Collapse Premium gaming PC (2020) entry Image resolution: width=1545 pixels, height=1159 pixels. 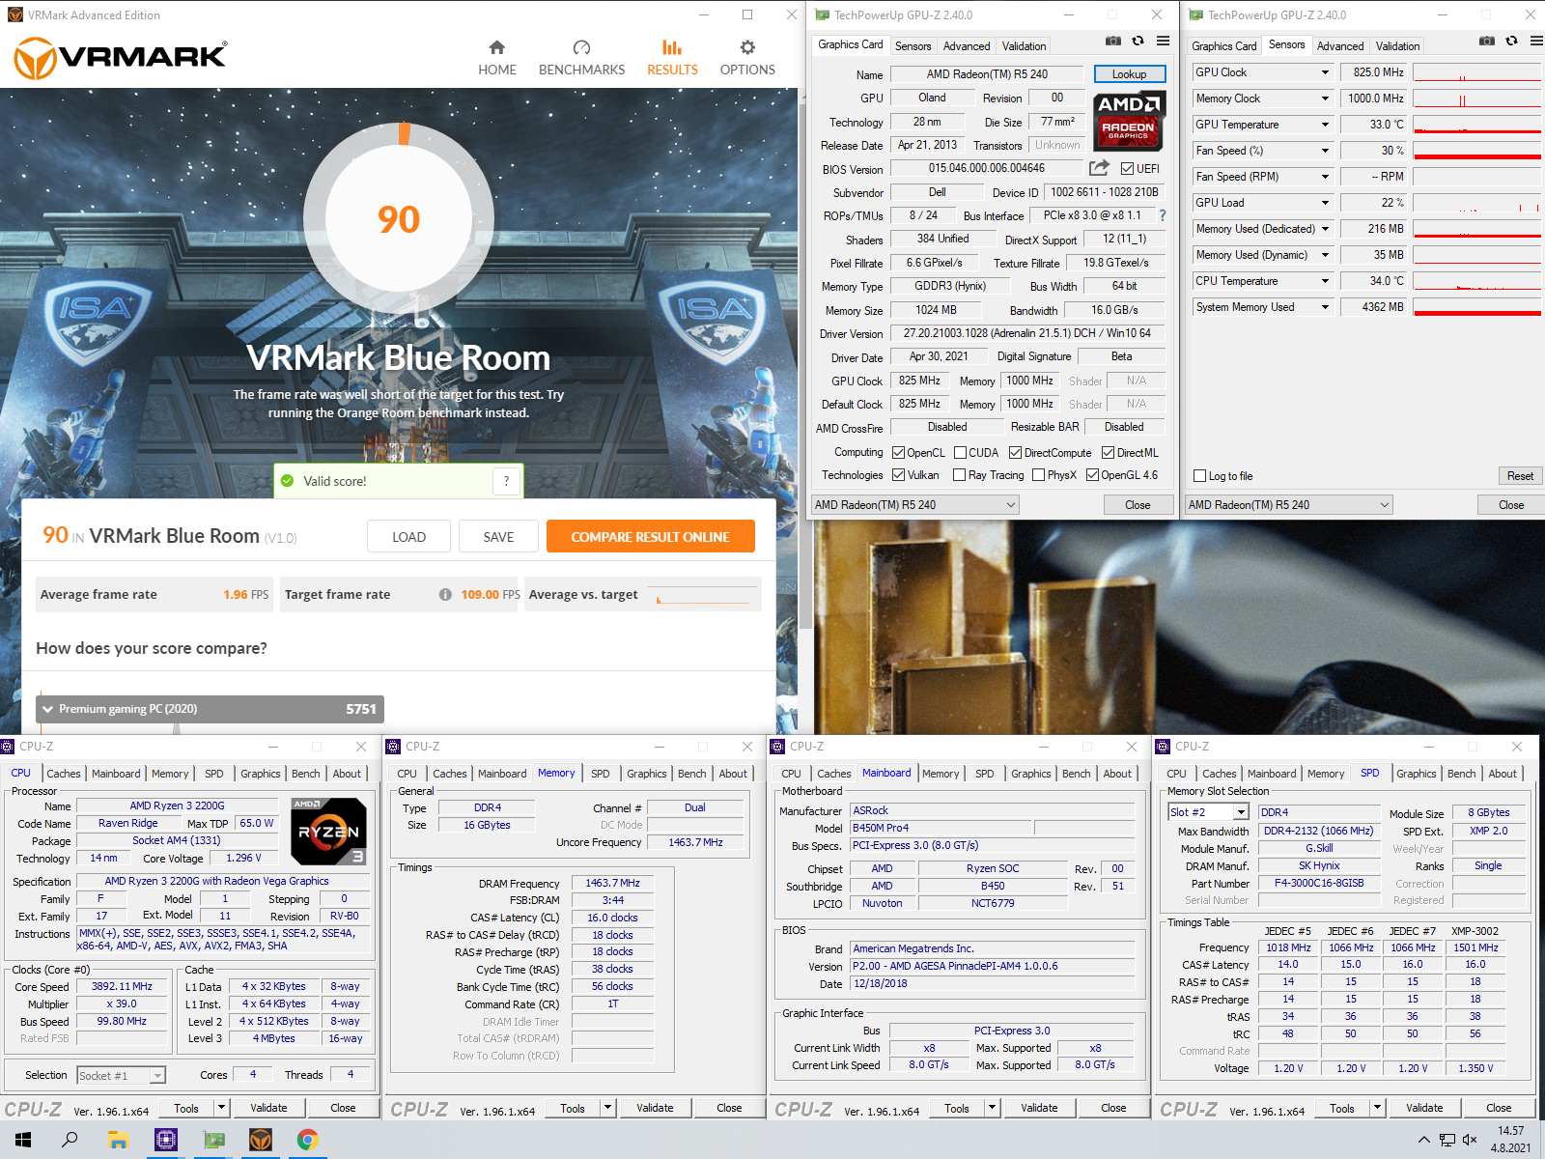(47, 709)
